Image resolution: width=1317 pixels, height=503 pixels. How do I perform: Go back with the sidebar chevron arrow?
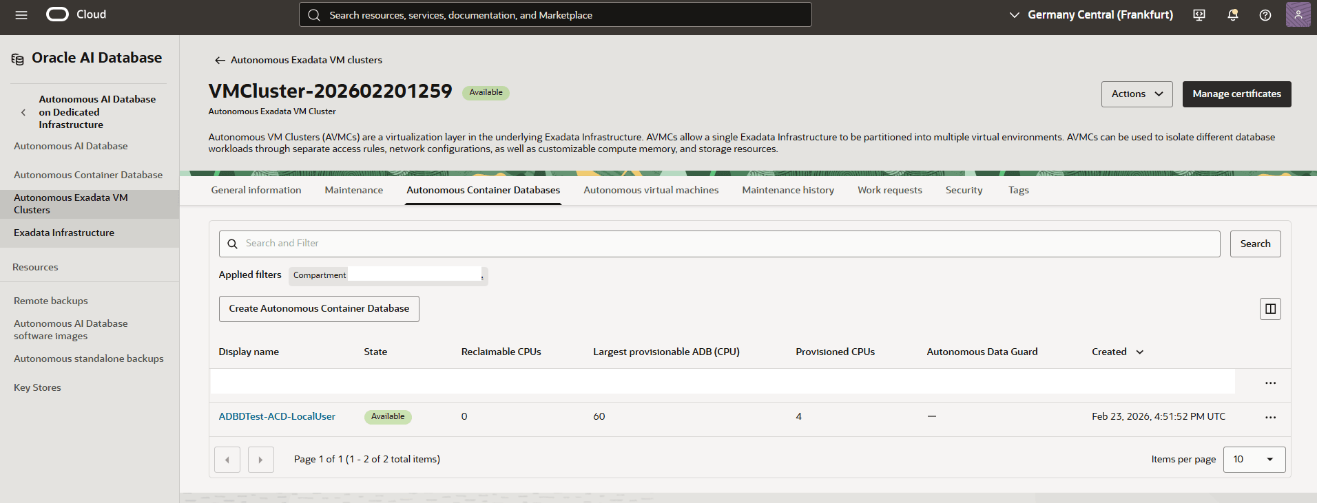click(x=23, y=112)
